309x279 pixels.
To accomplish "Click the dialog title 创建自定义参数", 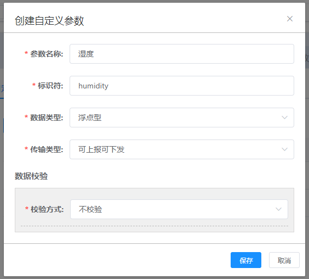I will (49, 21).
